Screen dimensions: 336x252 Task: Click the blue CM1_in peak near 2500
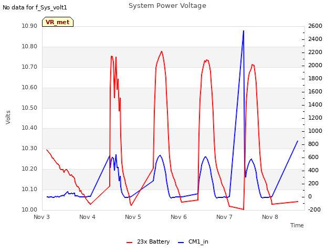click(x=244, y=31)
